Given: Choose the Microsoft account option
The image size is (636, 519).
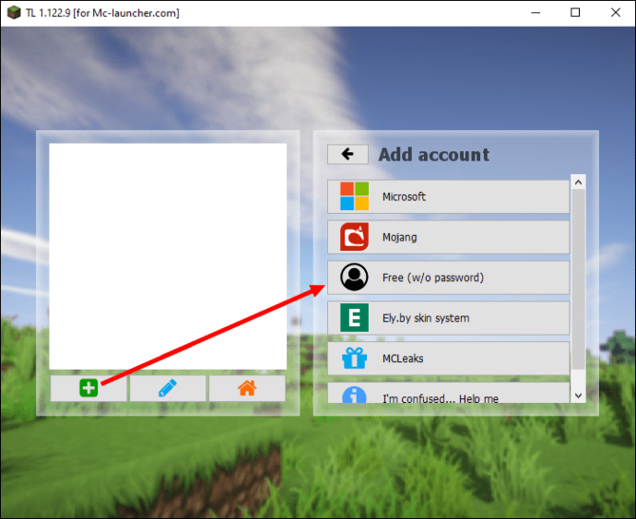Looking at the screenshot, I should (448, 196).
